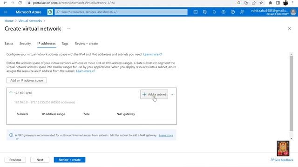The height and width of the screenshot is (167, 298).
Task: Click the 172.16.0.0/16 address space text
Action: pyautogui.click(x=23, y=93)
